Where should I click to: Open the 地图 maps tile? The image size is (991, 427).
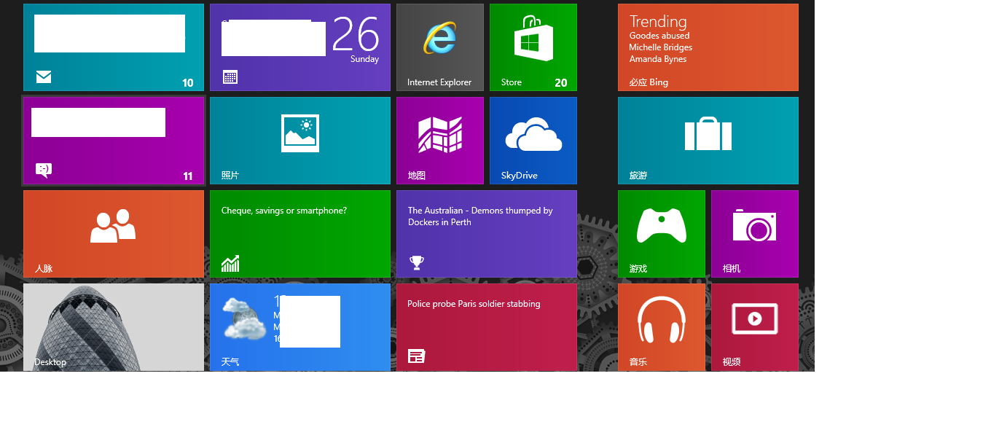coord(440,141)
